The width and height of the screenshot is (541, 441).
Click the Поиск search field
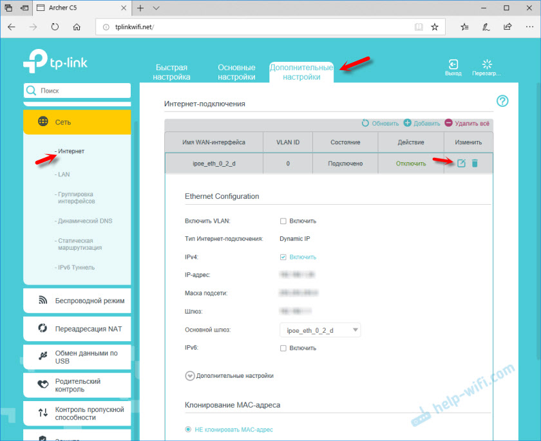tap(77, 91)
